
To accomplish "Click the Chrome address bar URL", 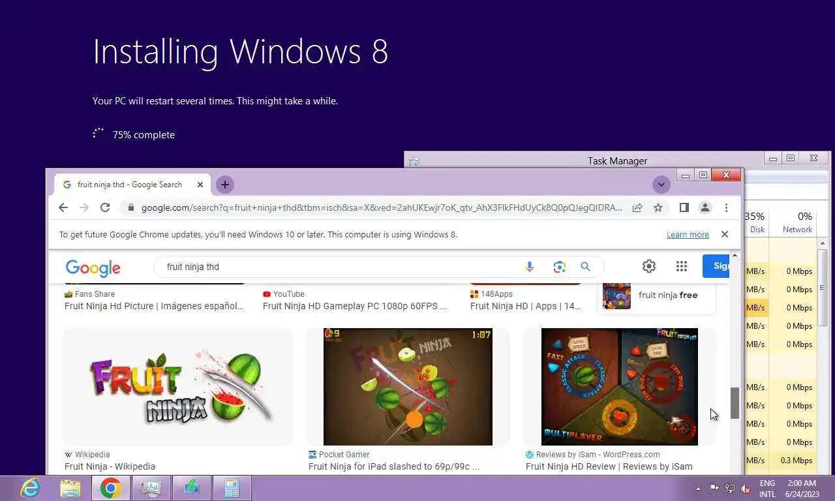I will click(382, 208).
